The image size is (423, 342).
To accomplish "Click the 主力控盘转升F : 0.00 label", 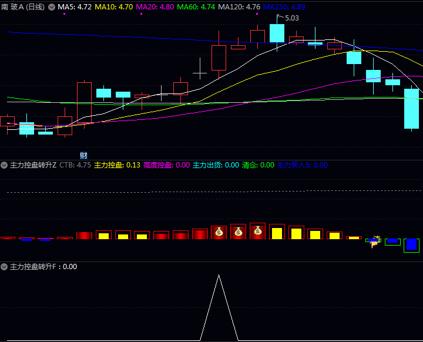I will pos(43,267).
